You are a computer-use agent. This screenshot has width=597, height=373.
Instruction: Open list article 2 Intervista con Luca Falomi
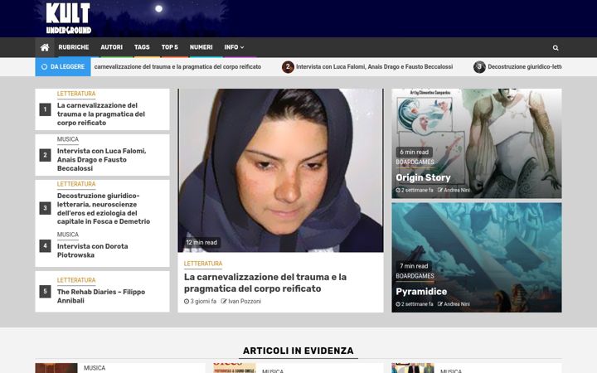click(x=102, y=159)
